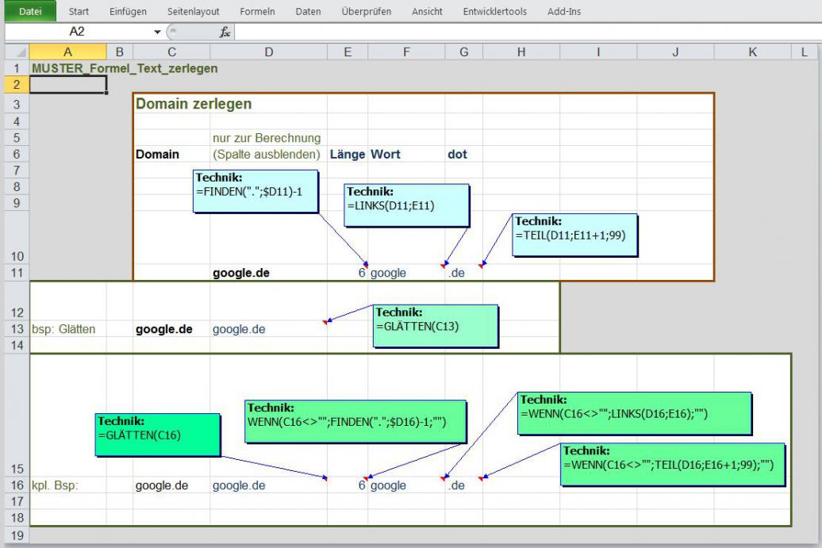This screenshot has width=822, height=548.
Task: Click the name box showing A2
Action: coord(78,32)
